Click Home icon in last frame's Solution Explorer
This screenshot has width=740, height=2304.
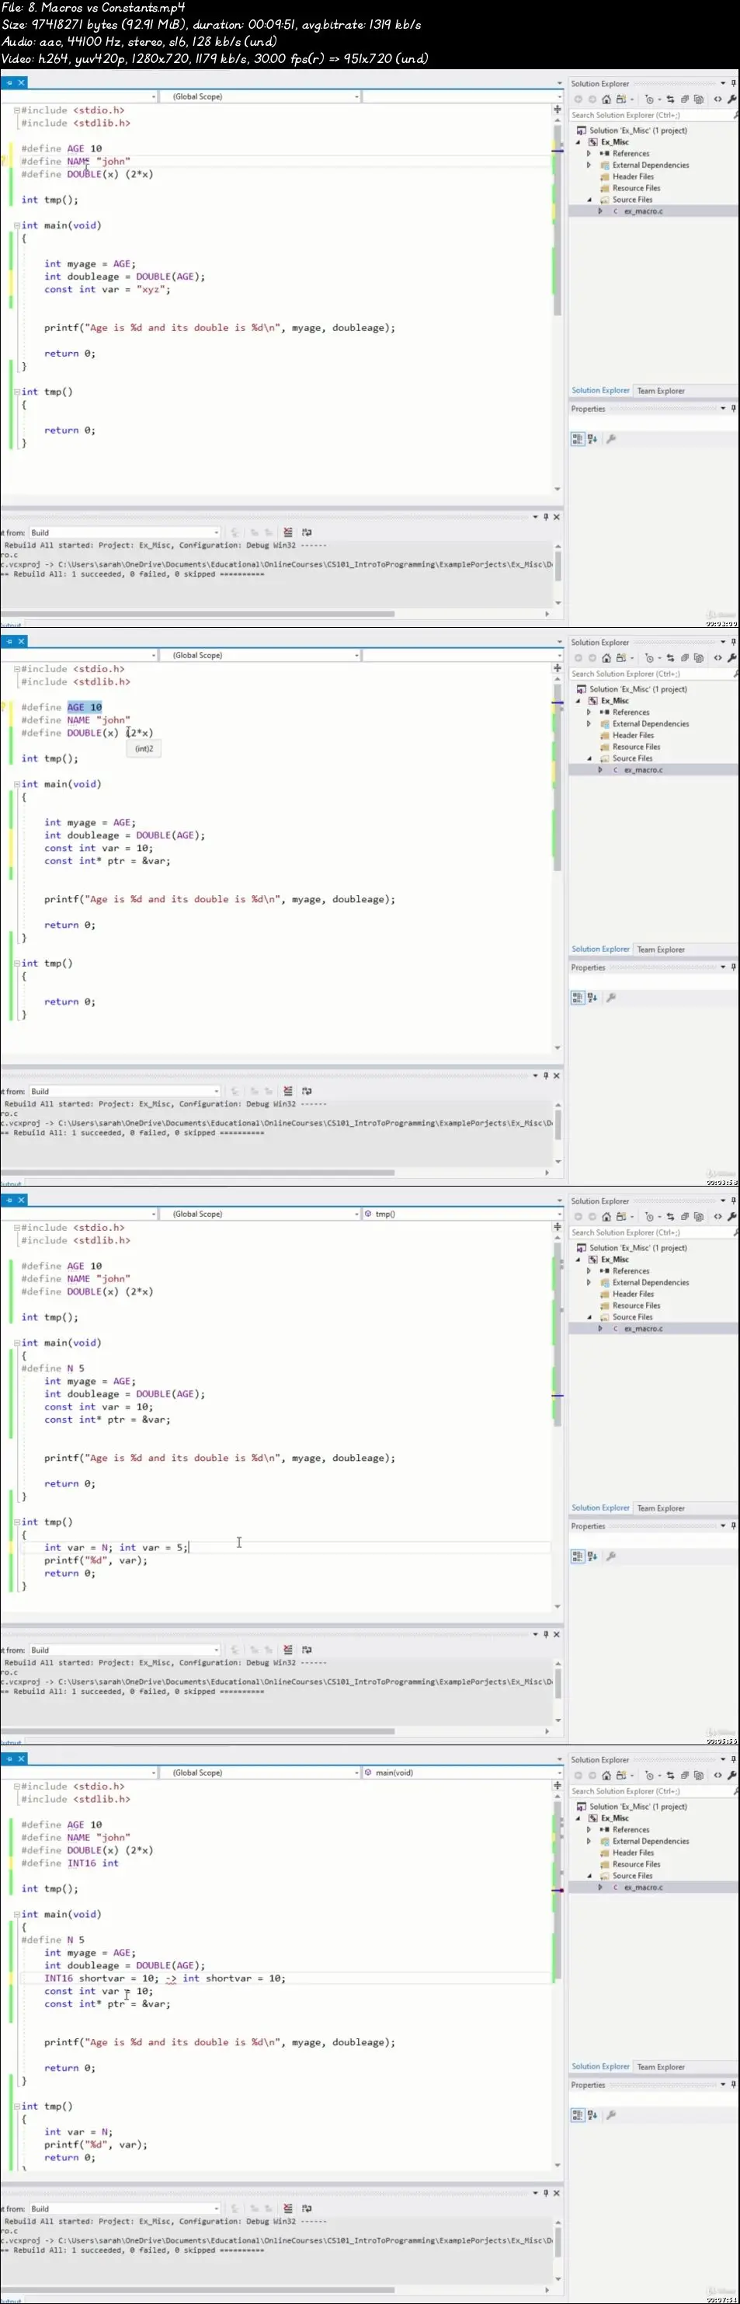(x=606, y=1776)
